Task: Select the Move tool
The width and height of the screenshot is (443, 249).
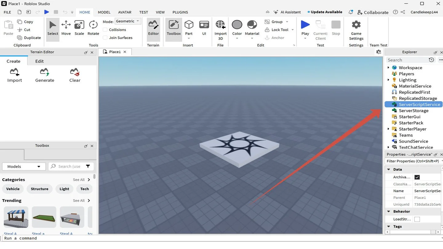Action: click(x=66, y=28)
